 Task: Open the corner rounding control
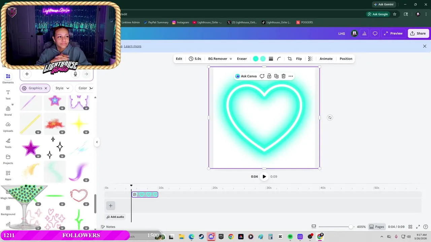pos(279,59)
